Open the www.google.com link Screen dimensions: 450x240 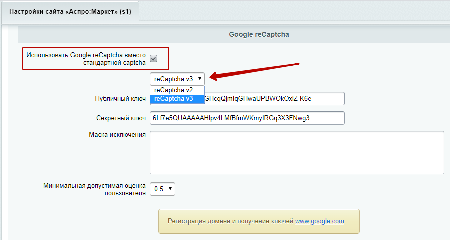[x=319, y=221]
